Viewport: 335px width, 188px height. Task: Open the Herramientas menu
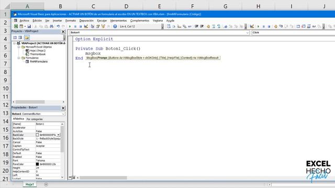click(x=119, y=21)
